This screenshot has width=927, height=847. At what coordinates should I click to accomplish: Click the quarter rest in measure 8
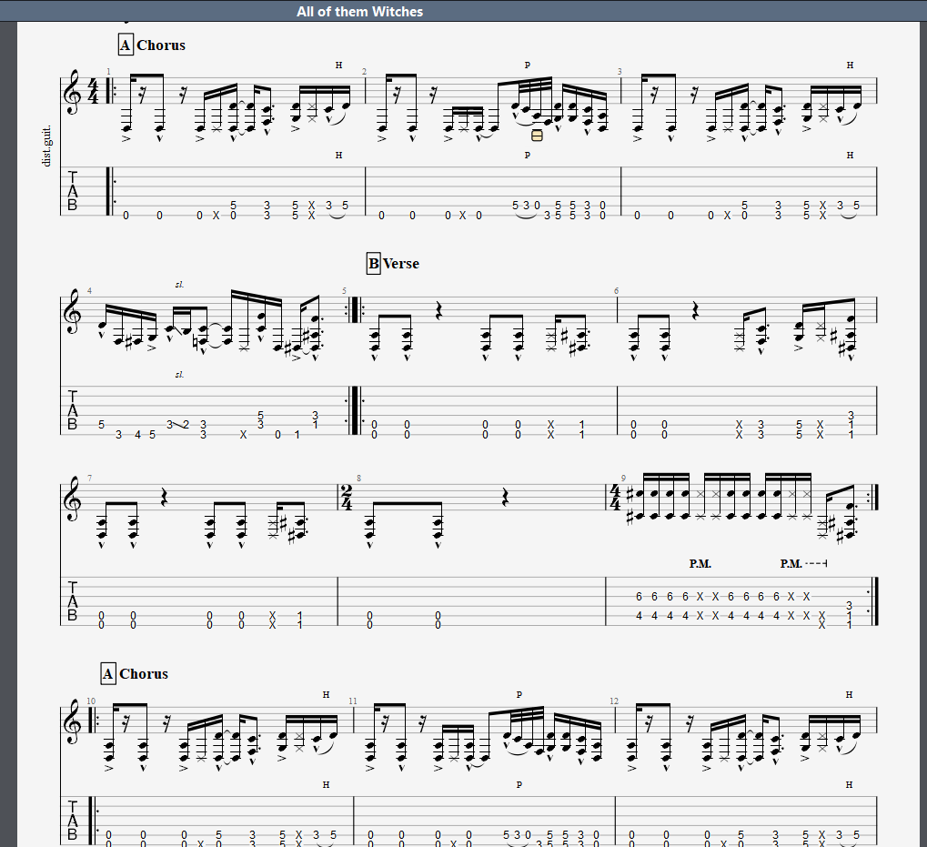tap(506, 497)
